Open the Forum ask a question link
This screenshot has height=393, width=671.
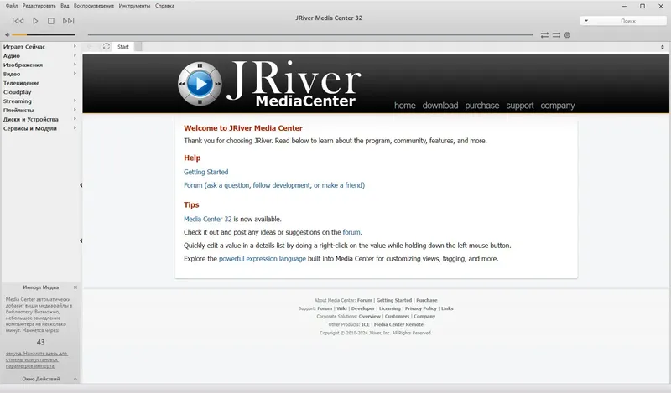[274, 185]
